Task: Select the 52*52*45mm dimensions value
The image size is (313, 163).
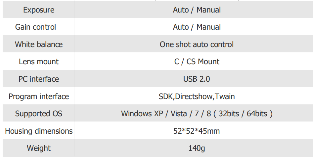Action: point(197,131)
